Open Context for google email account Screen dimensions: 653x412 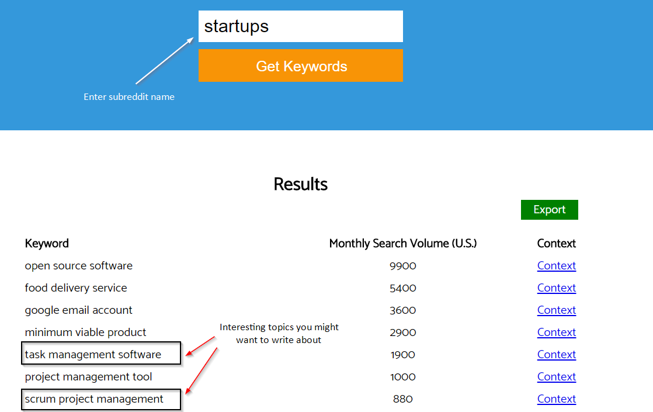555,310
